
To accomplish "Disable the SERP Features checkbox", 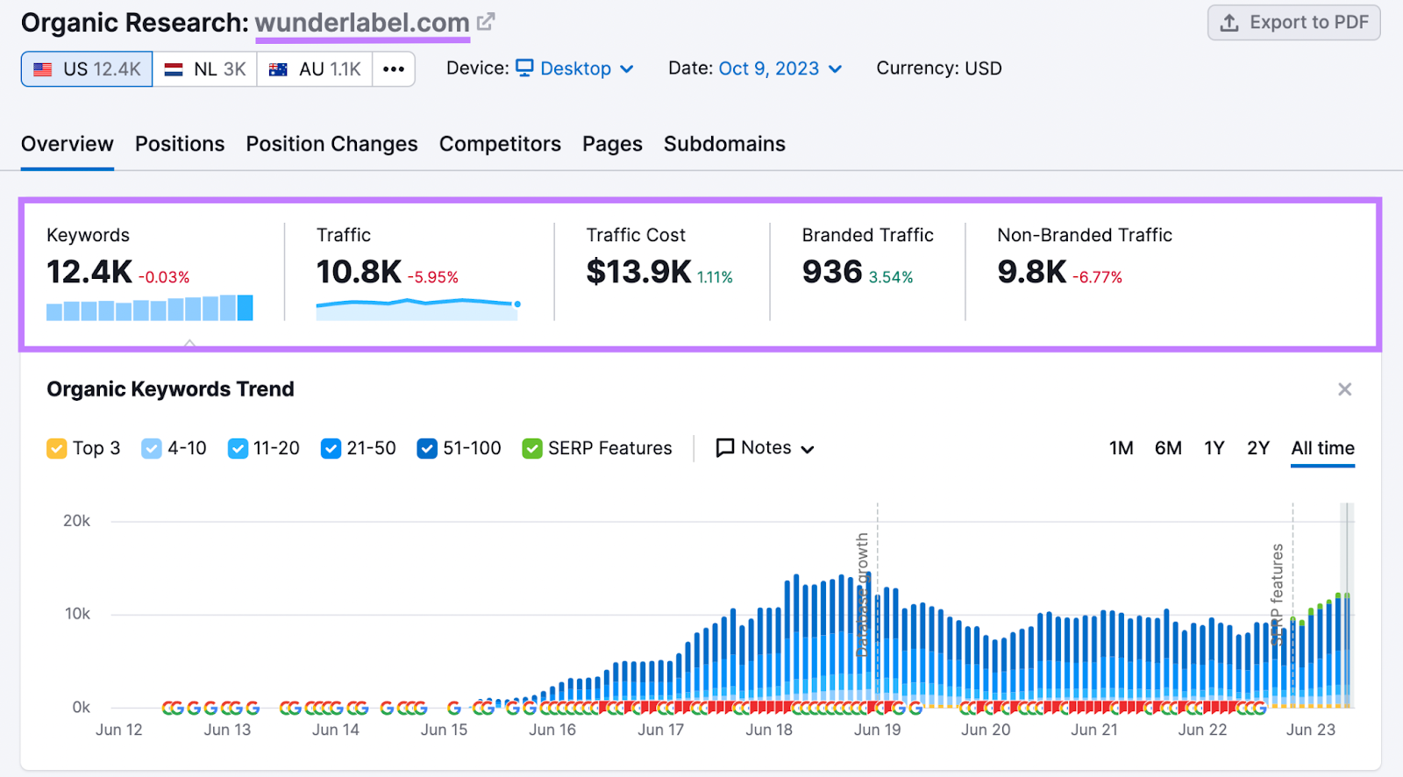I will [532, 449].
